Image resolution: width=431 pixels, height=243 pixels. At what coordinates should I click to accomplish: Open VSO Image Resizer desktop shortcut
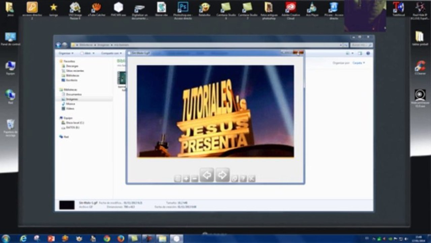coord(75,10)
